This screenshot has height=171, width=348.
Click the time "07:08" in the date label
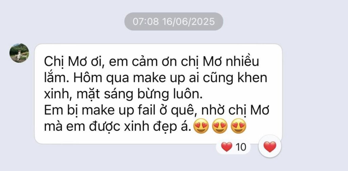[146, 21]
